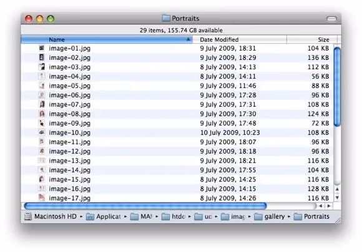Click the image-12.jpg file thumbnail icon
Image resolution: width=362 pixels, height=252 pixels.
[42, 151]
